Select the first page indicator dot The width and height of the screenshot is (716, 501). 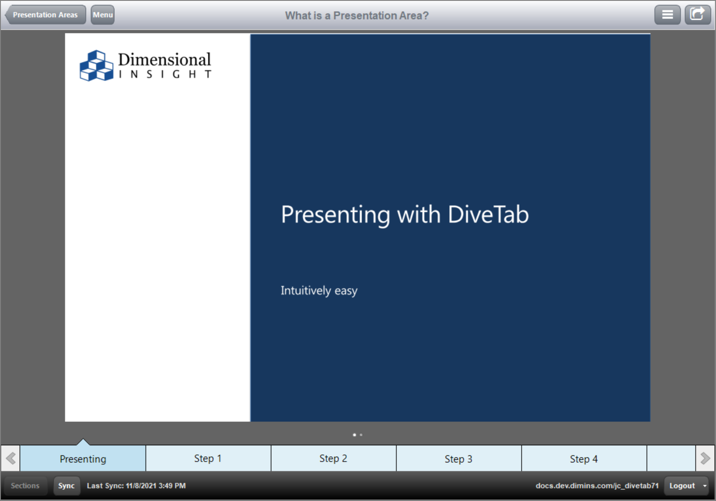(354, 435)
